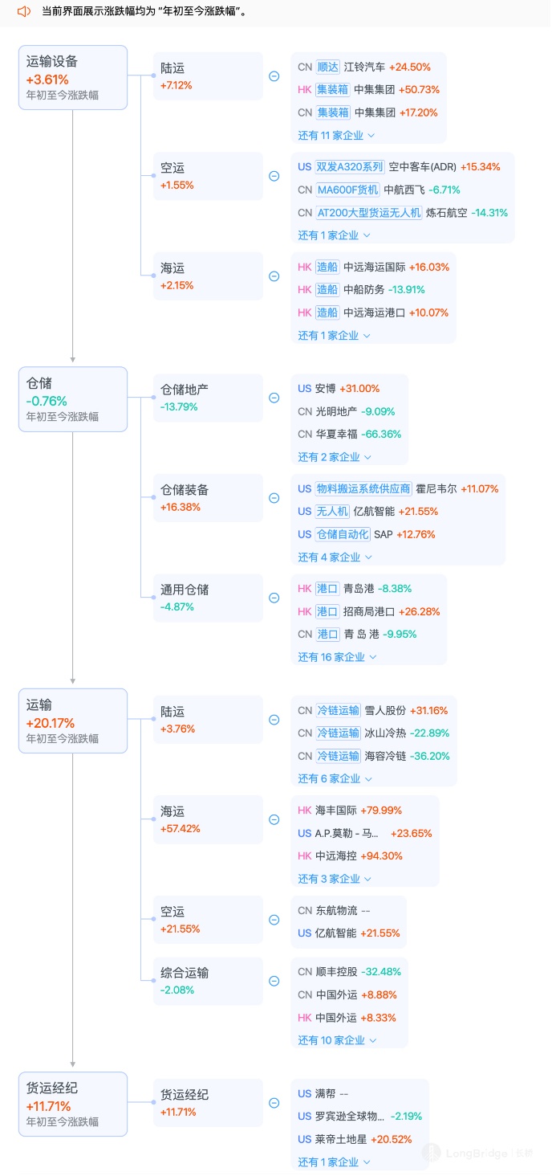Collapse the 仓储装备 company list

click(x=274, y=498)
